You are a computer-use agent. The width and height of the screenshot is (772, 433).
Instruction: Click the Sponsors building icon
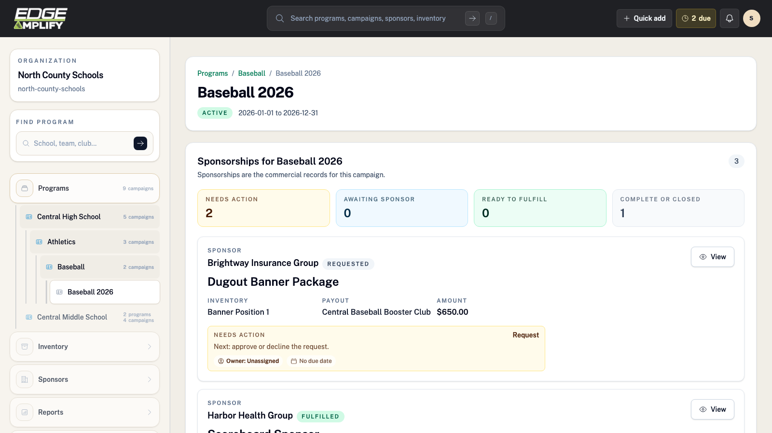pos(25,379)
